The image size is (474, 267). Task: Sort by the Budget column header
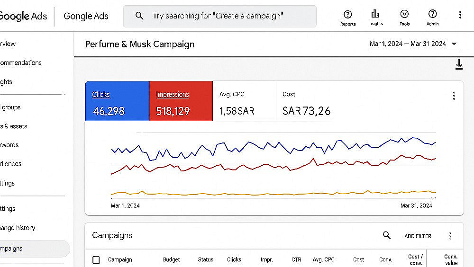click(x=171, y=260)
